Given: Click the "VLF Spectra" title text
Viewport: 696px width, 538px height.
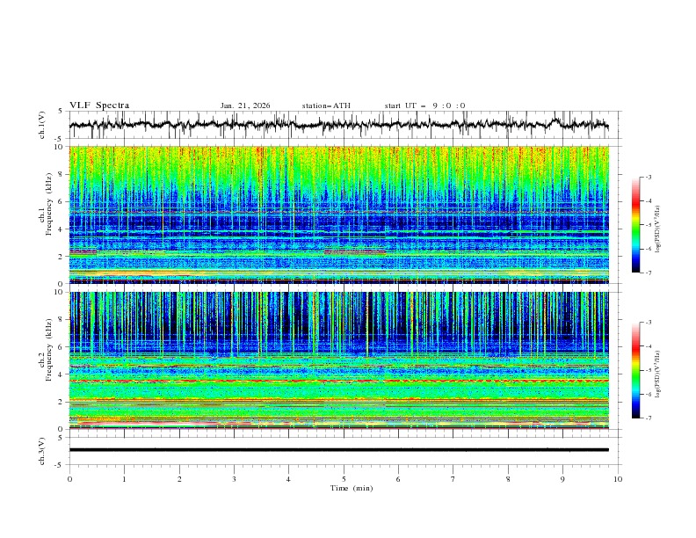Looking at the screenshot, I should (x=99, y=105).
